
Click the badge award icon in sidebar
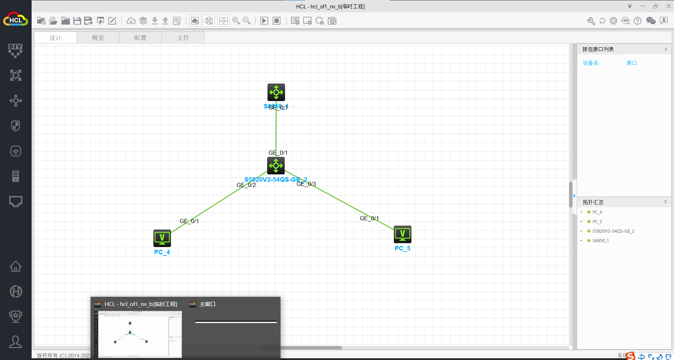15,316
